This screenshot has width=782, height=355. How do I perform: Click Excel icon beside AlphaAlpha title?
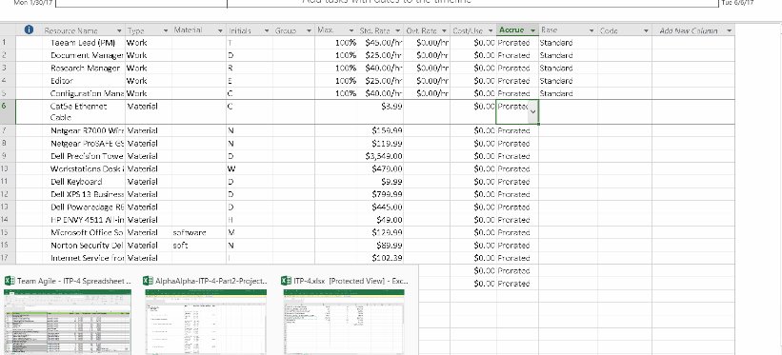[x=149, y=281]
